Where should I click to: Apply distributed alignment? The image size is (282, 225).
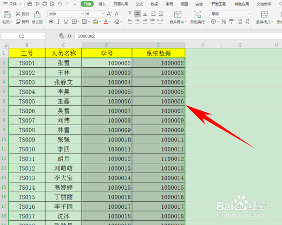160,21
